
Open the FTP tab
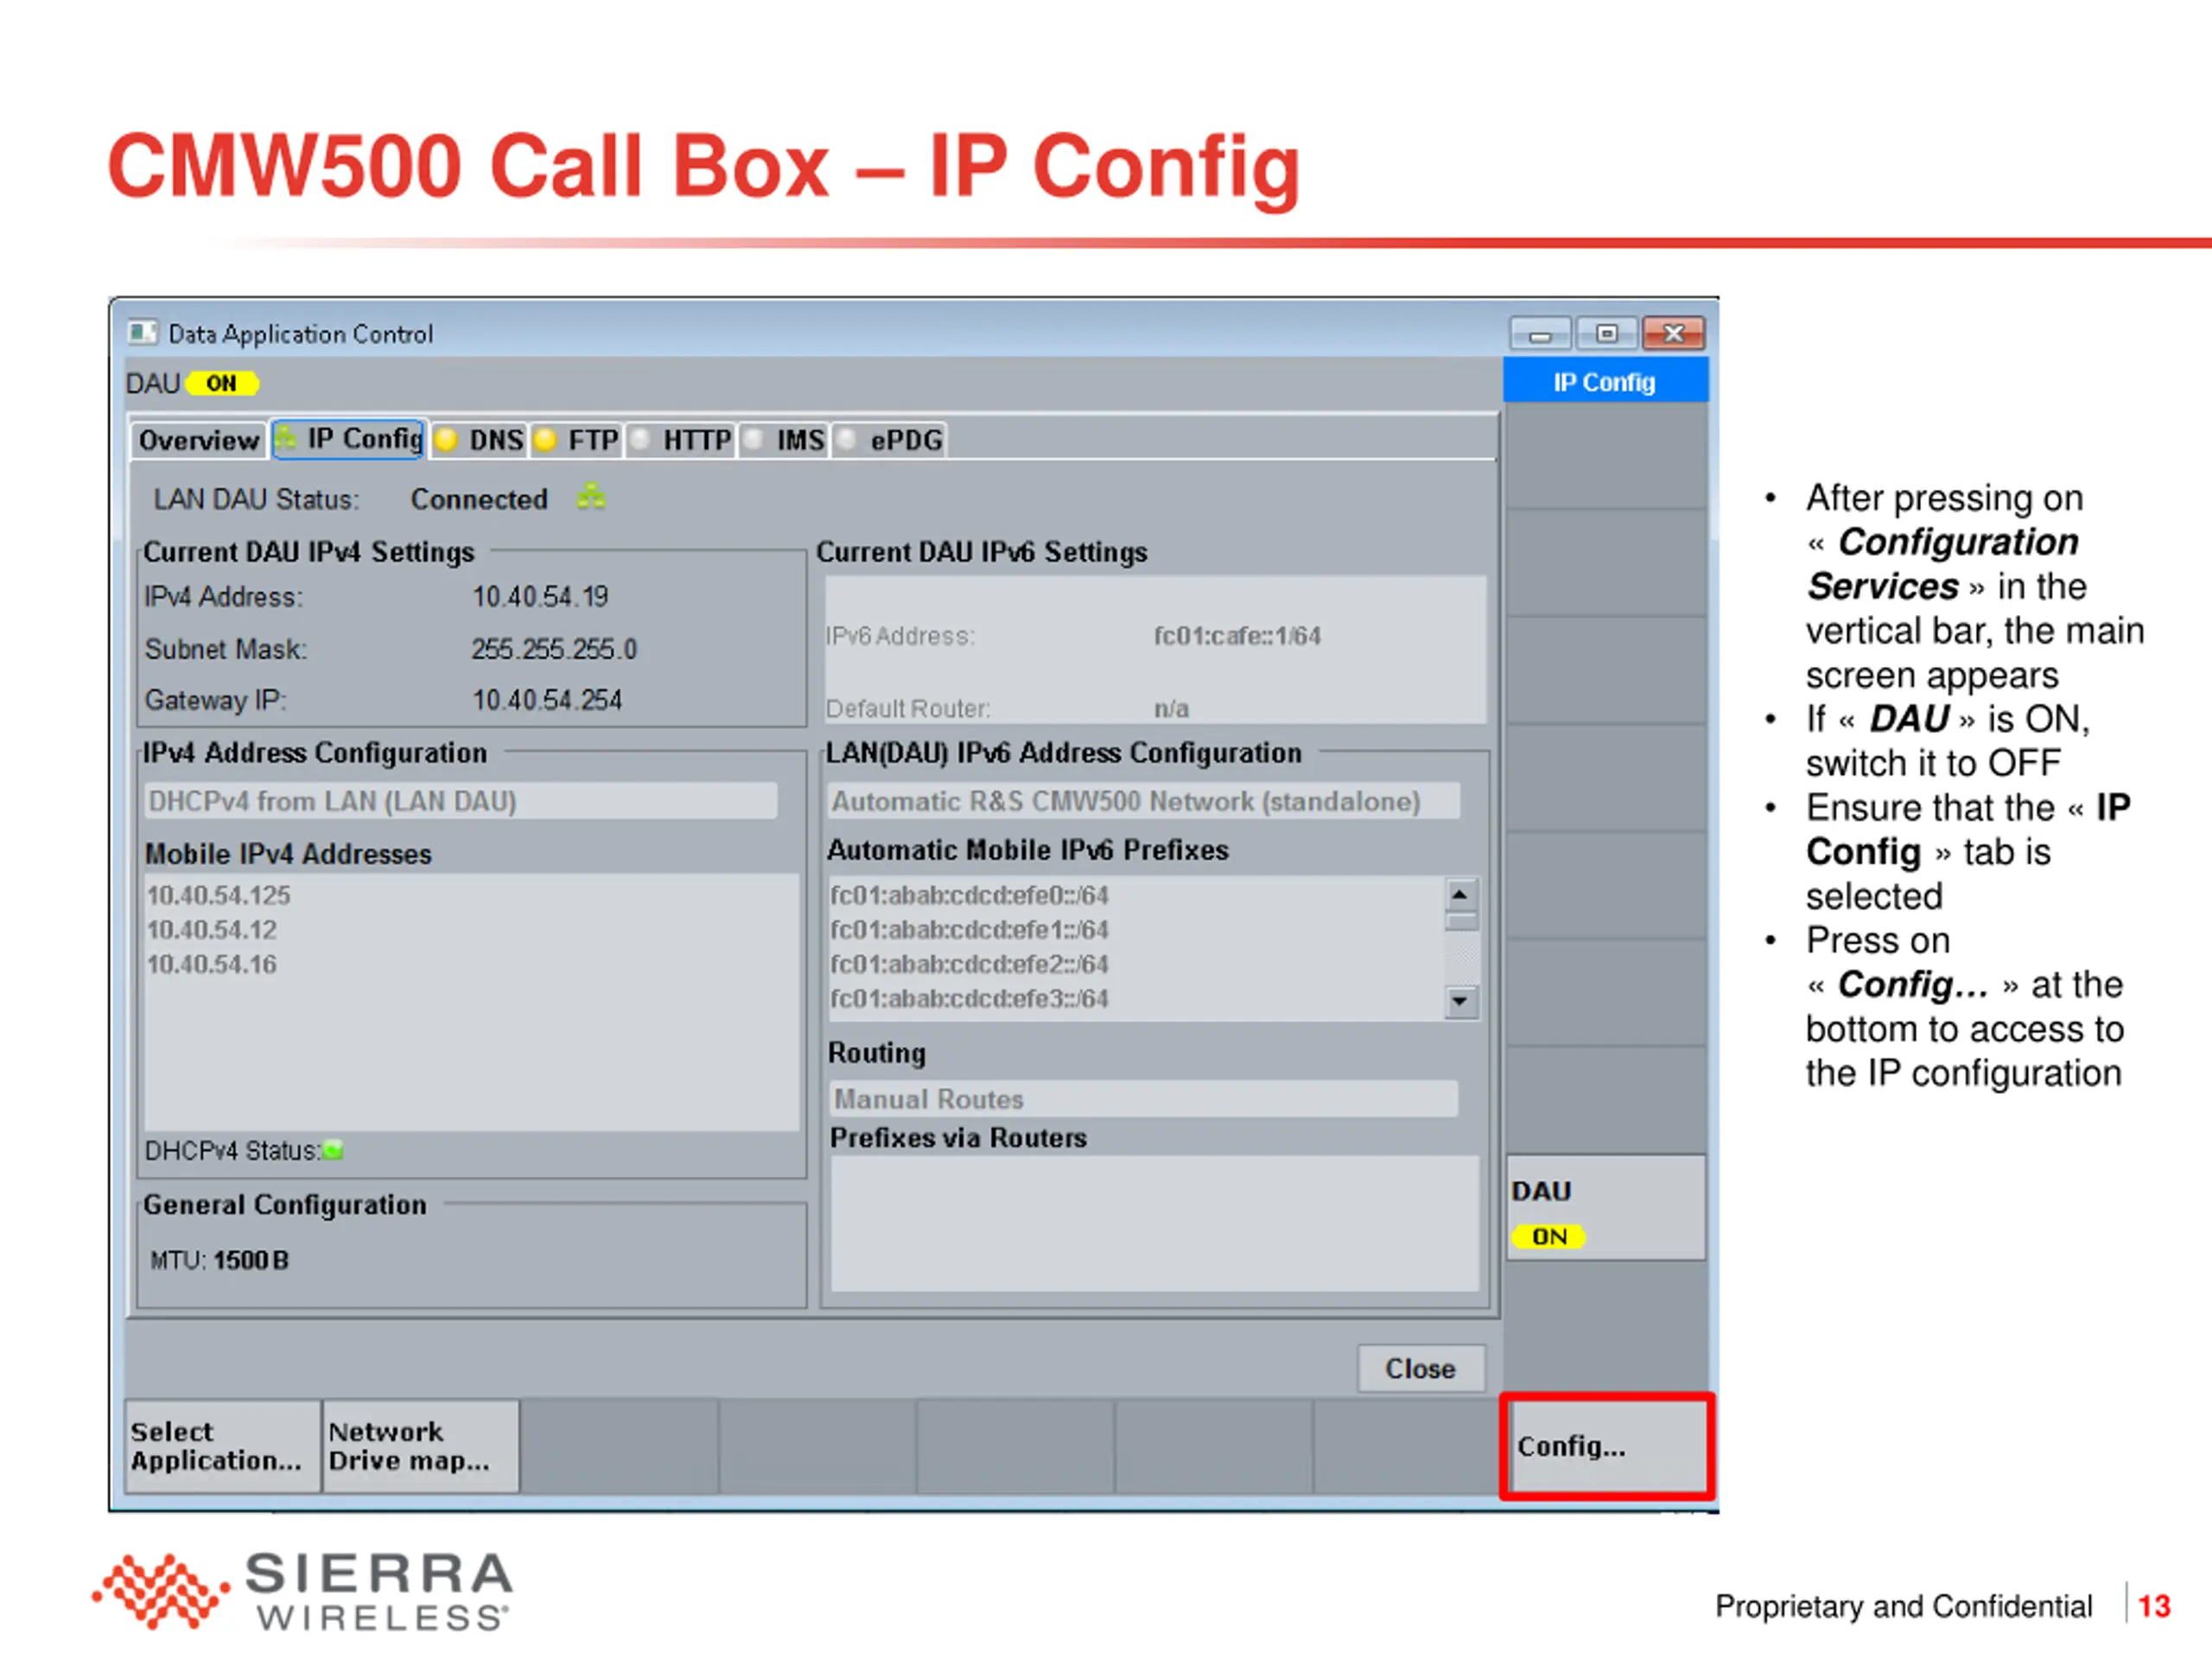click(577, 440)
